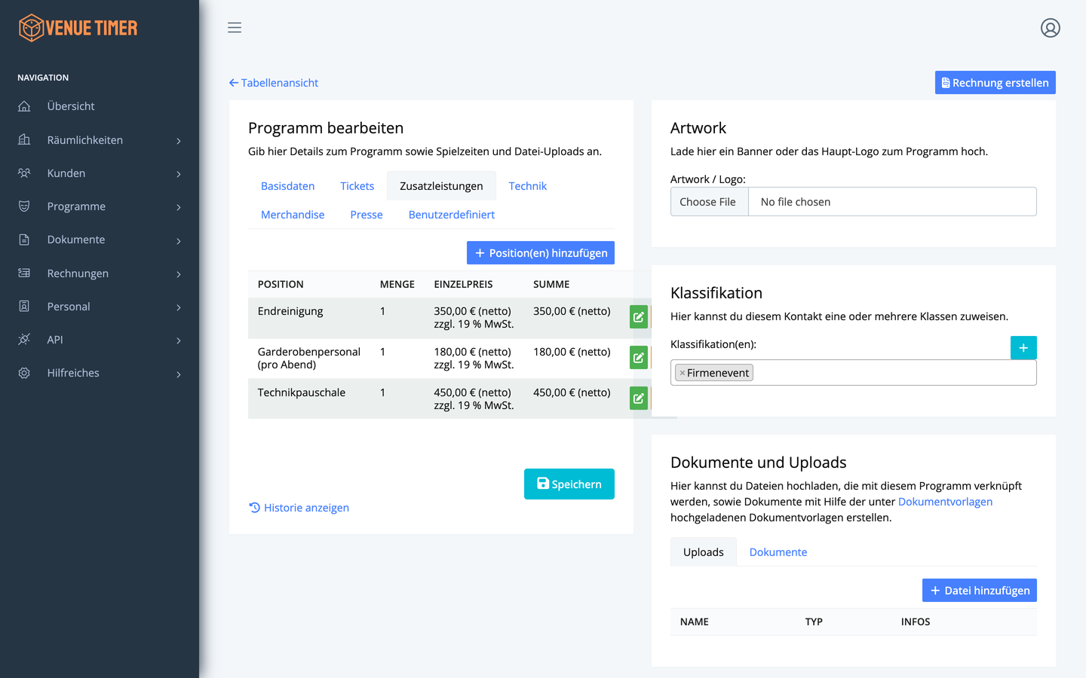
Task: Click the Übersicht home icon
Action: tap(24, 106)
